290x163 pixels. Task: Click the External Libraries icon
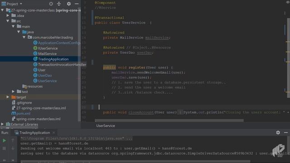pyautogui.click(x=8, y=124)
